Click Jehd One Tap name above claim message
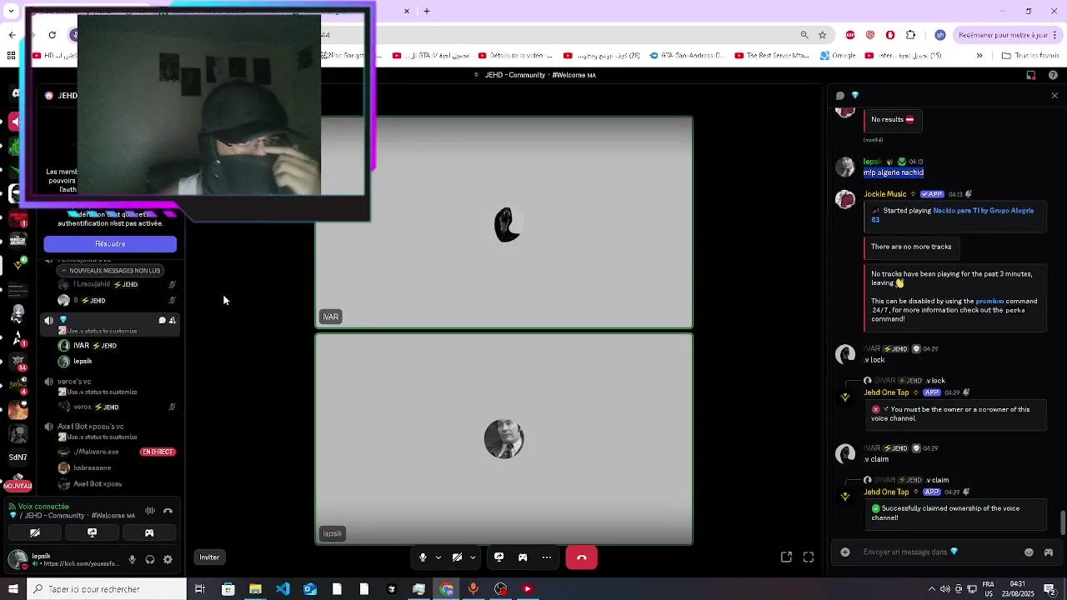 pos(886,492)
